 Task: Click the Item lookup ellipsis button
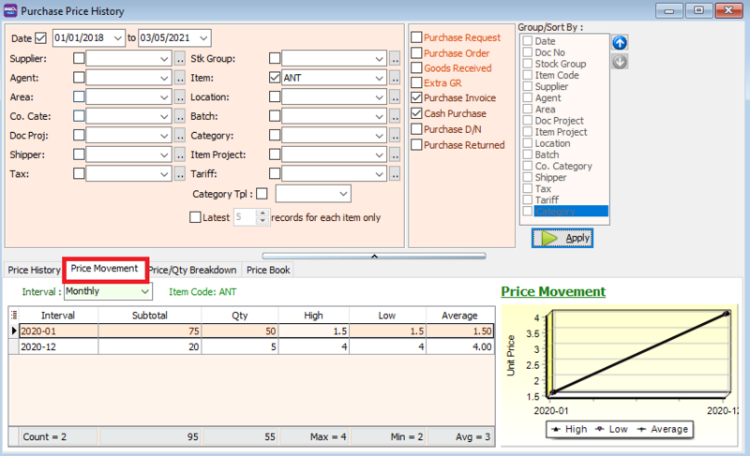[395, 79]
